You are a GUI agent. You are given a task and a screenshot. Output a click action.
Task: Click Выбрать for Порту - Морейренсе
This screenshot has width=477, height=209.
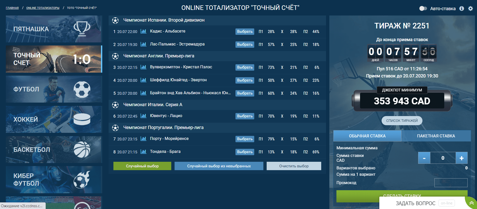(245, 139)
